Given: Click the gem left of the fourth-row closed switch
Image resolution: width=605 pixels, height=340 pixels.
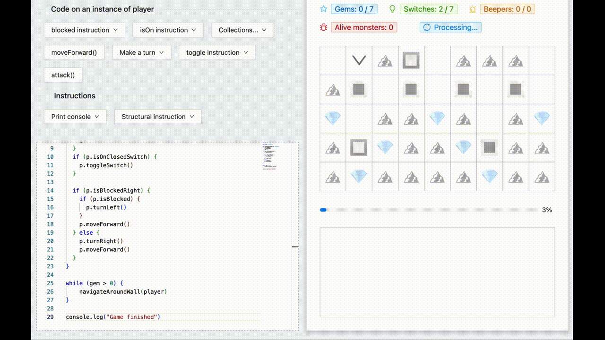Looking at the screenshot, I should 463,148.
